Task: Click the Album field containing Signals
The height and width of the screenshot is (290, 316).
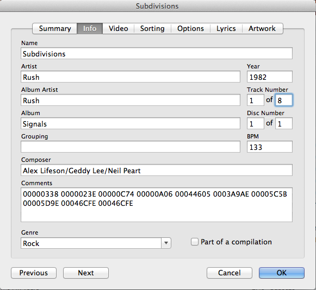Action: tap(131, 123)
